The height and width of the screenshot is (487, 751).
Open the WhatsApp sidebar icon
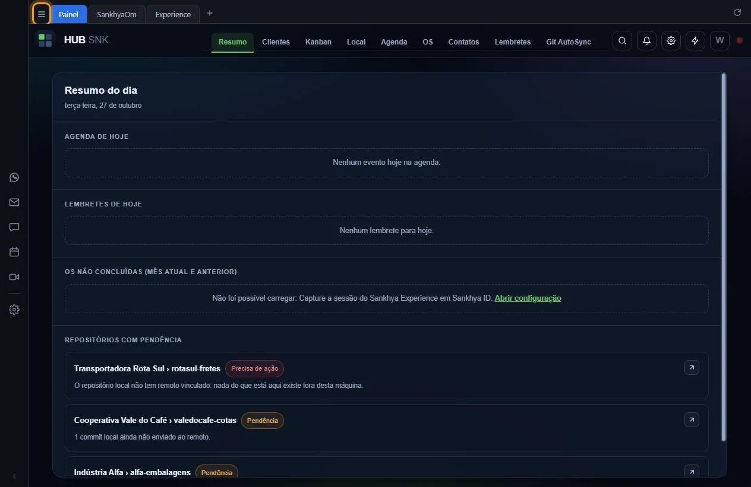(14, 177)
